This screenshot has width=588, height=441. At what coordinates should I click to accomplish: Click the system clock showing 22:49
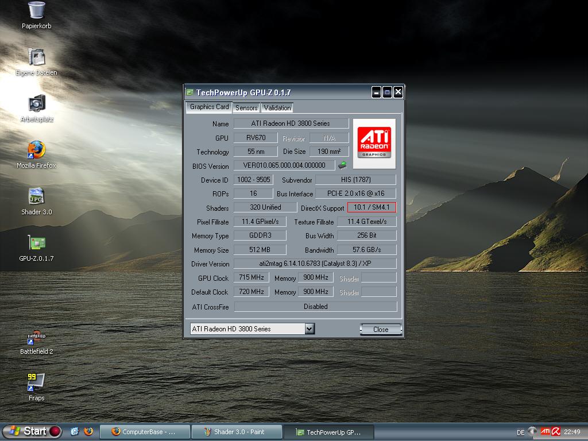572,432
